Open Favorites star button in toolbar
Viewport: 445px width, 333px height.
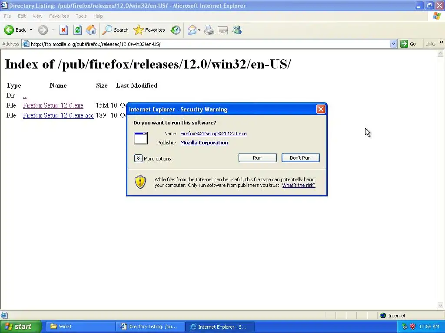[149, 30]
